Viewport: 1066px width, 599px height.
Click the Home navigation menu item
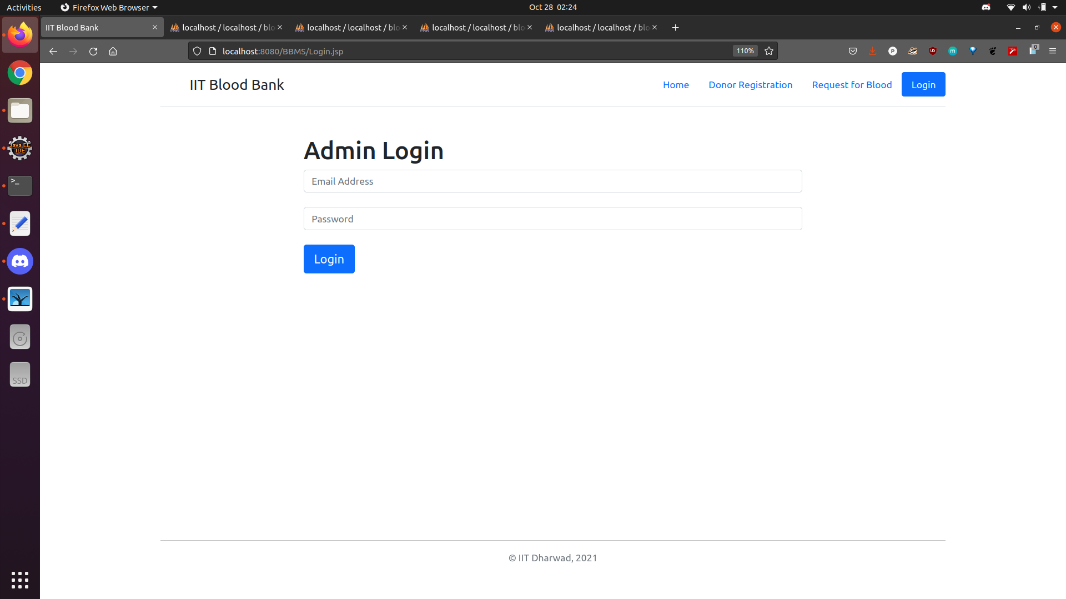675,85
